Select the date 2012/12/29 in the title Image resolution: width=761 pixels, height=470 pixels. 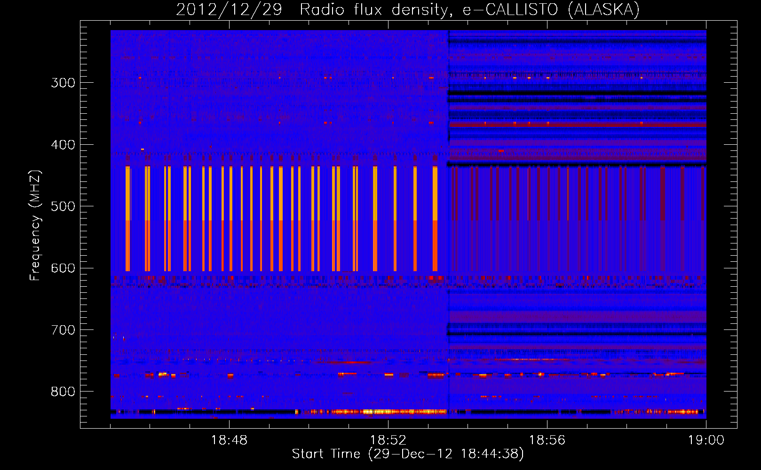tap(229, 9)
